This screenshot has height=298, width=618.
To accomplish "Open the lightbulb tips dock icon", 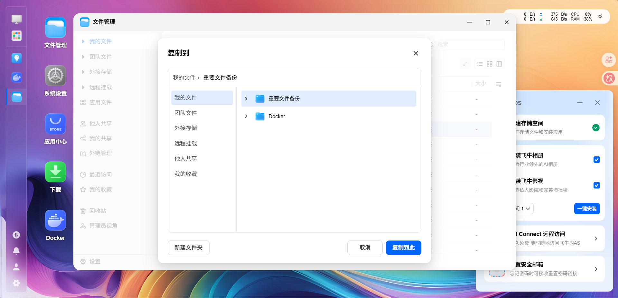I will (16, 58).
